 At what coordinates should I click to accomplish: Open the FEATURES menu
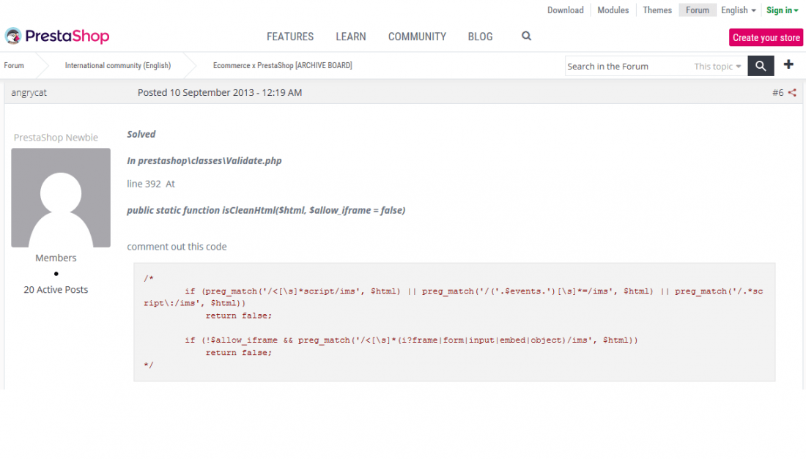[x=290, y=37]
